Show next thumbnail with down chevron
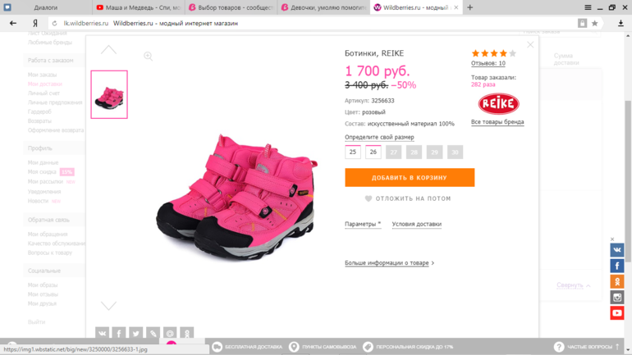The width and height of the screenshot is (632, 355). pyautogui.click(x=108, y=306)
